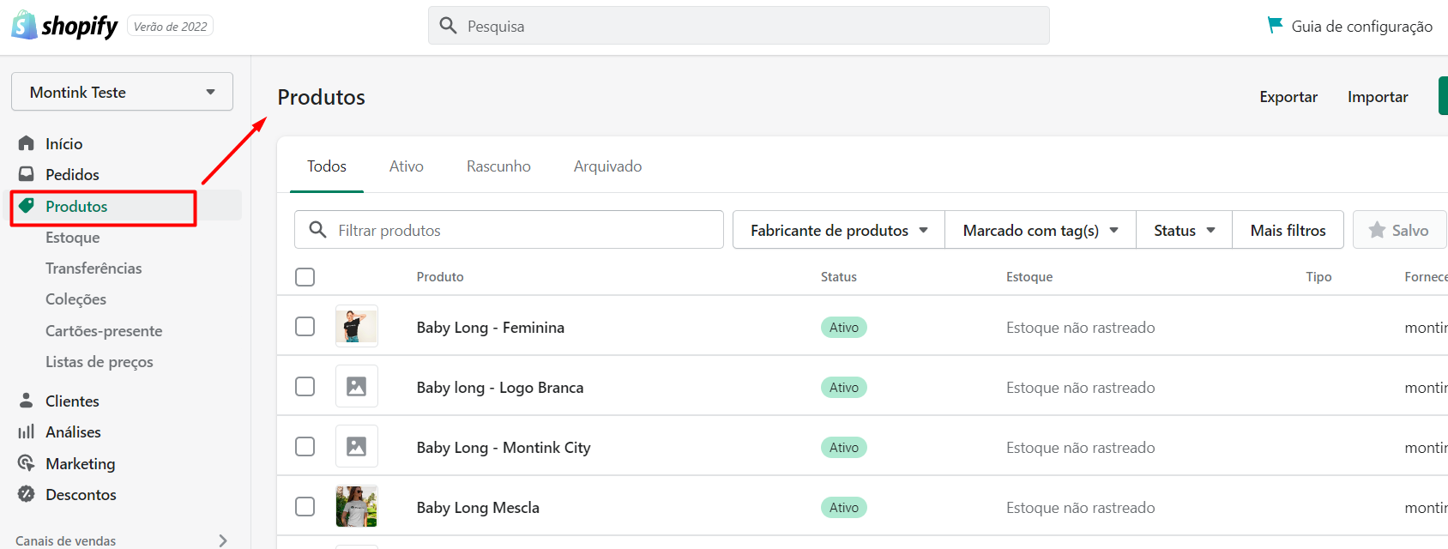Screen dimensions: 1448x549
Task: Open the Transferências submenu item
Action: (x=94, y=268)
